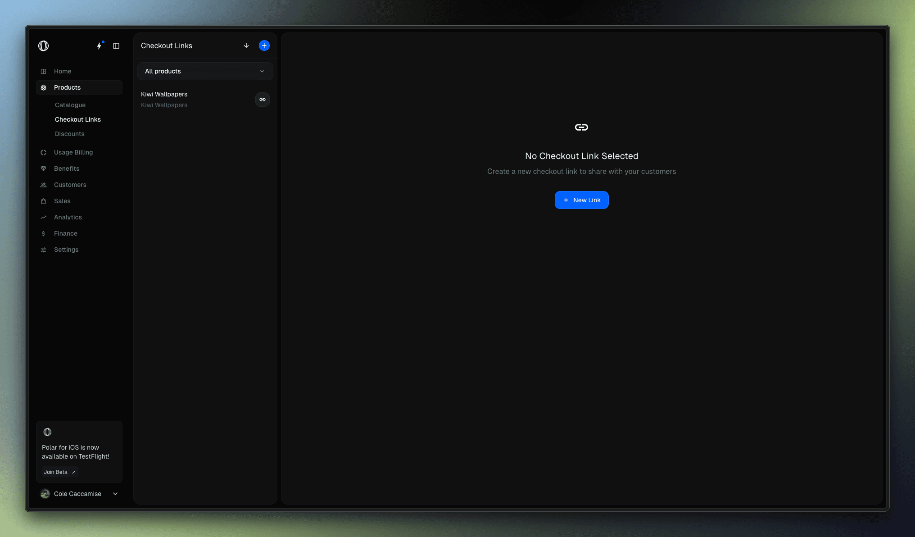Open Catalogue submenu item
This screenshot has width=915, height=537.
(x=70, y=105)
